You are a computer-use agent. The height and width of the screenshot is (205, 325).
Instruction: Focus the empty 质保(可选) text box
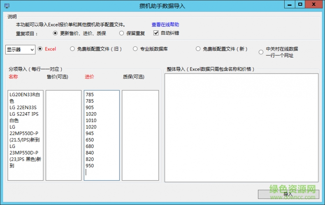click(140, 135)
